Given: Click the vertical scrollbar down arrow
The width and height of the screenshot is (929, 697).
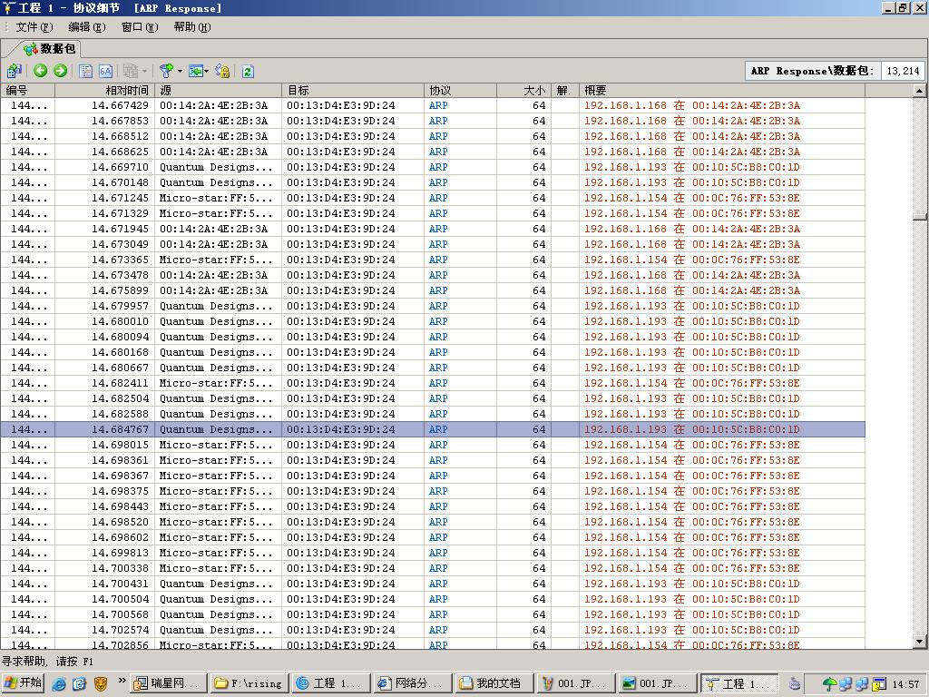Looking at the screenshot, I should (919, 643).
